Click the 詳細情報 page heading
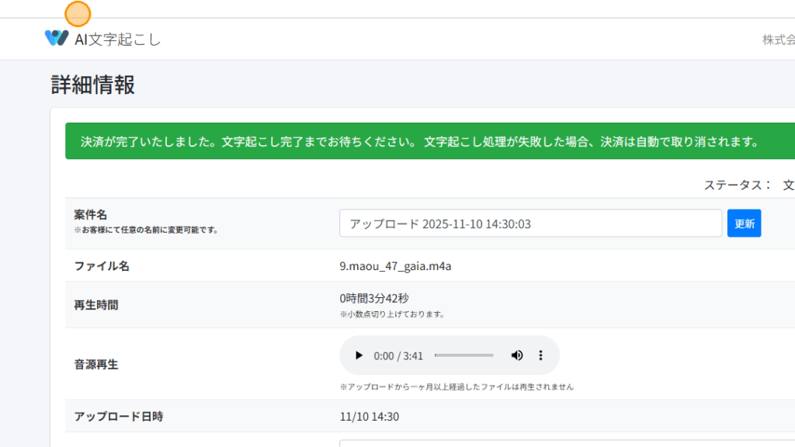 [x=93, y=85]
